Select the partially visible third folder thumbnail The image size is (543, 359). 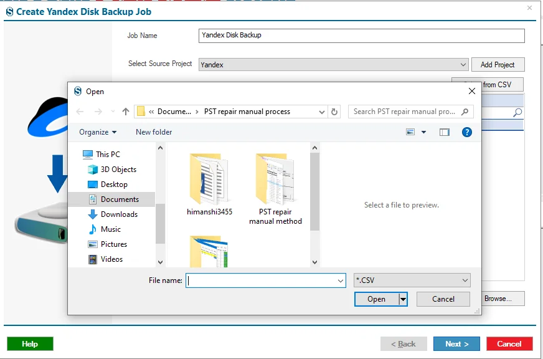pos(209,251)
